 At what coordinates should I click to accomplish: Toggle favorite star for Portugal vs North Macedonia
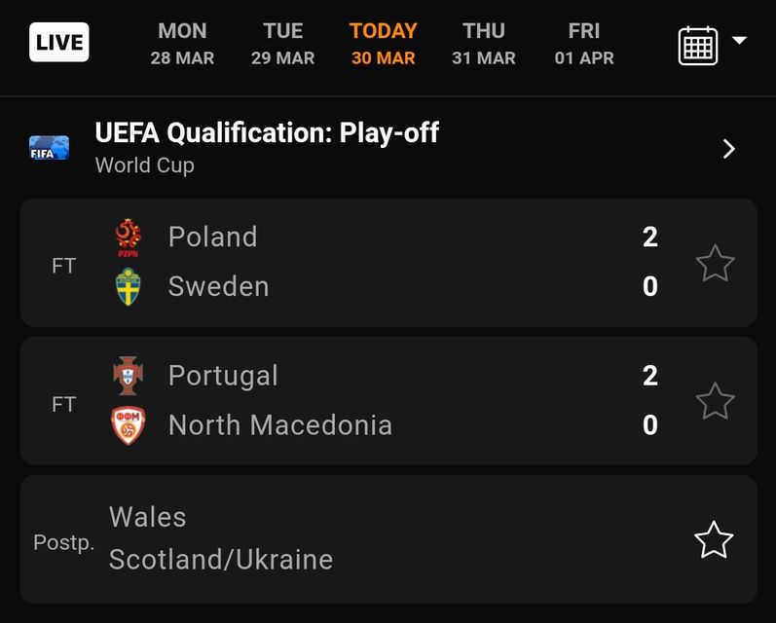[x=715, y=401]
